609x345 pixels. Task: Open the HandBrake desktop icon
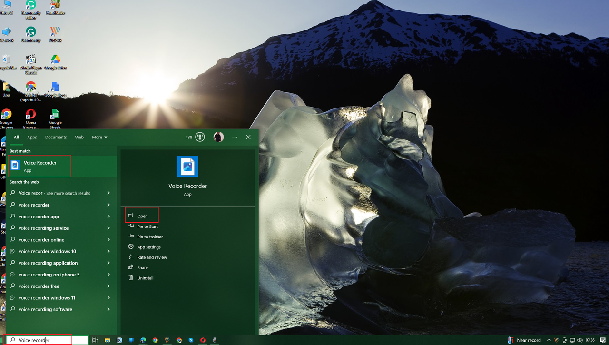(x=55, y=7)
